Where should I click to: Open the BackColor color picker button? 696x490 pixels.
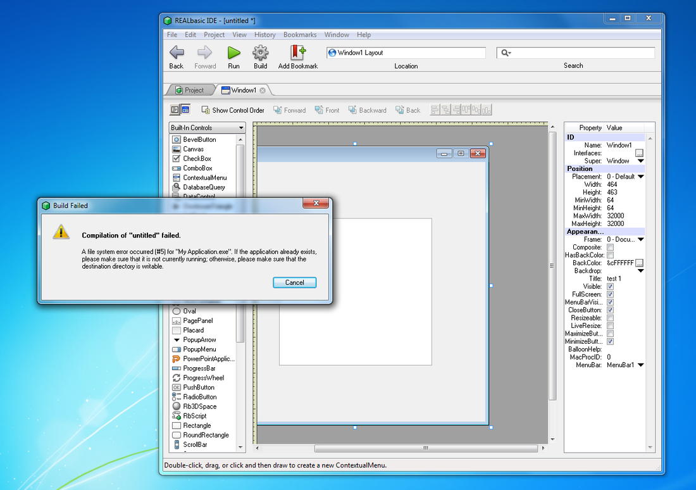(x=639, y=263)
